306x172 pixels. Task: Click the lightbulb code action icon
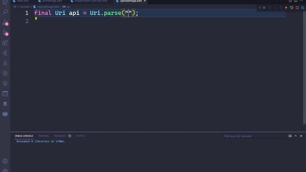(x=36, y=19)
